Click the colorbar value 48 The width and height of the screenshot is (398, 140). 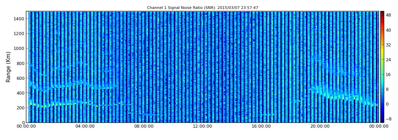point(388,15)
